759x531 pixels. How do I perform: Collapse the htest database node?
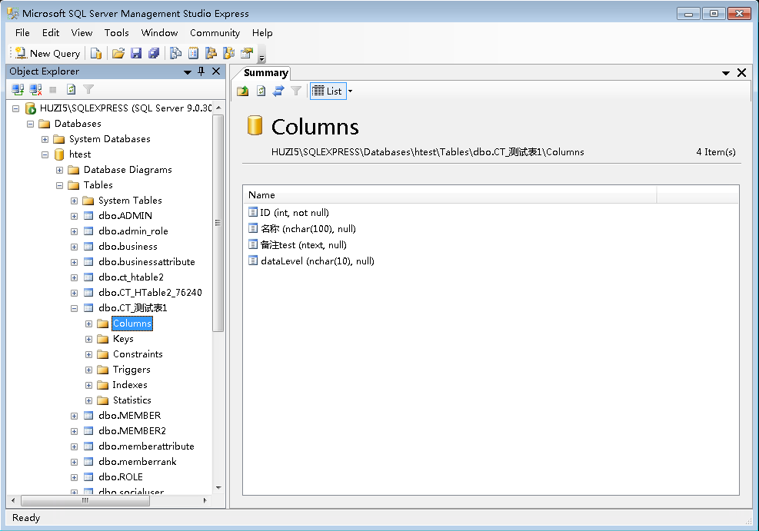coord(45,154)
